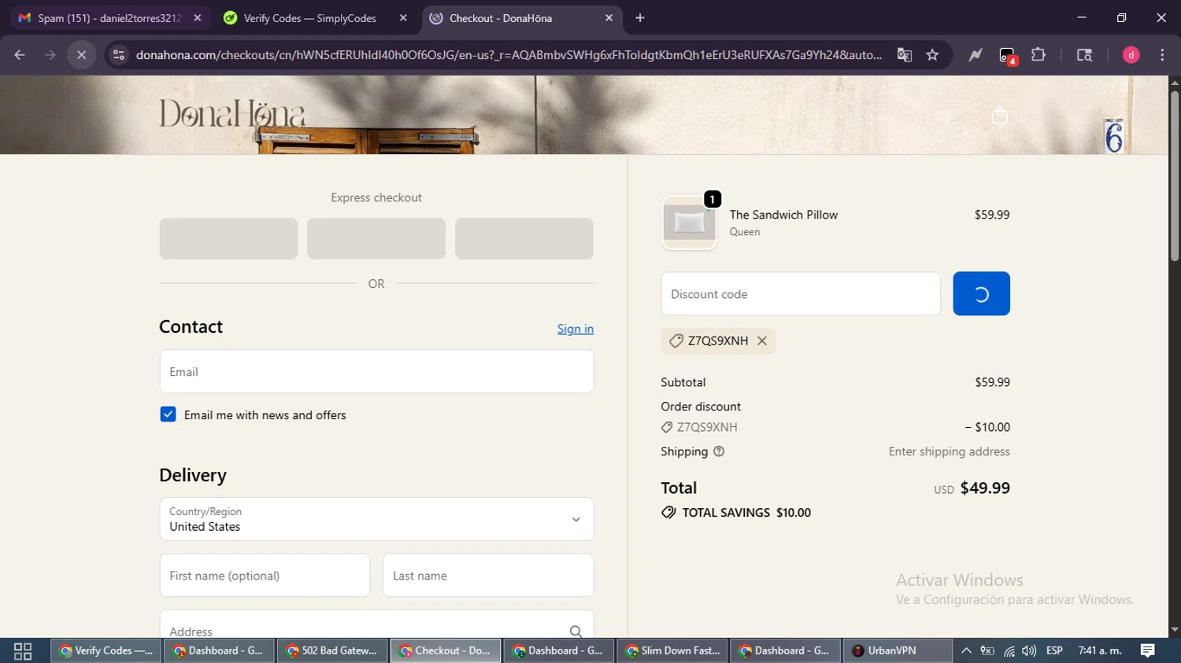The width and height of the screenshot is (1181, 663).
Task: Click the Email input field
Action: (376, 371)
